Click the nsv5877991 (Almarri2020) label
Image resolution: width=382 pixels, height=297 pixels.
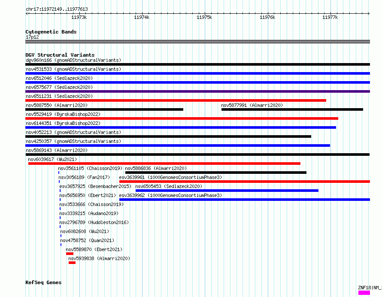[252, 105]
